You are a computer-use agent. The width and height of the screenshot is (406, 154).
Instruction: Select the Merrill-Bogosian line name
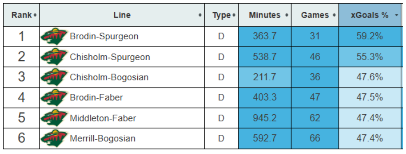coord(103,138)
